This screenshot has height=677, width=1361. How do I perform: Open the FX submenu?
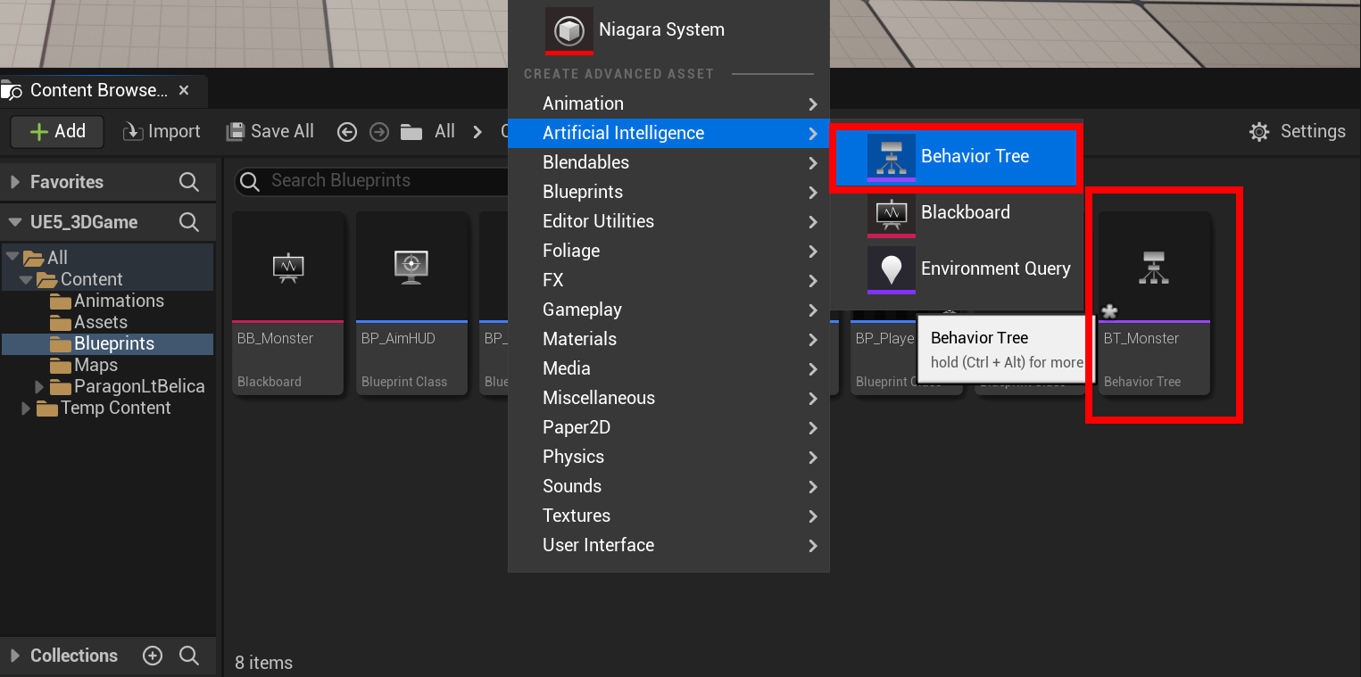pyautogui.click(x=668, y=280)
